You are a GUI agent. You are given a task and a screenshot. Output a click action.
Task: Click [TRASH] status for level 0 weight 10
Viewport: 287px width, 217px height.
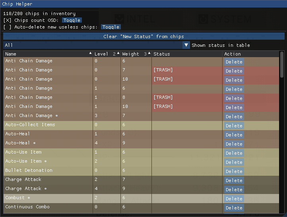click(163, 79)
